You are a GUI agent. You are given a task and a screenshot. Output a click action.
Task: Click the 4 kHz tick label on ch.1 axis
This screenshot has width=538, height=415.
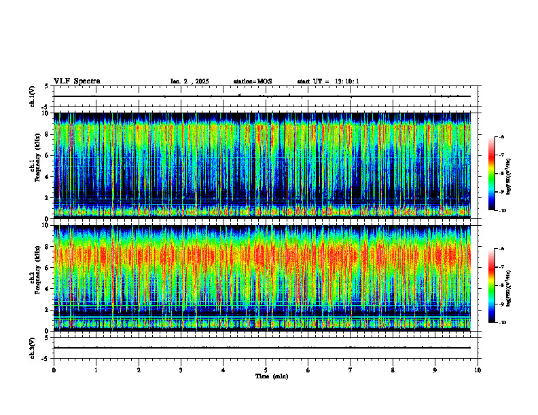coord(48,177)
